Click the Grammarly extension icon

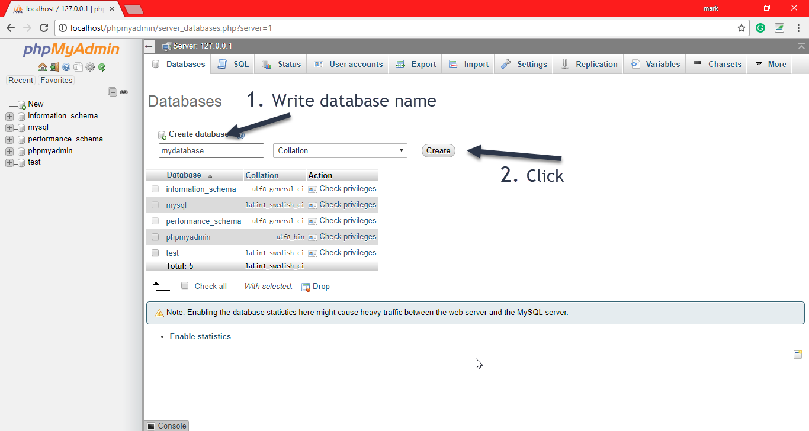(x=760, y=28)
